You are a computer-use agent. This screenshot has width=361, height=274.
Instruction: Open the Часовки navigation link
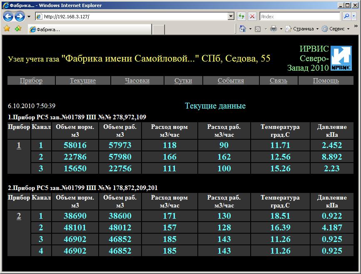[137, 81]
